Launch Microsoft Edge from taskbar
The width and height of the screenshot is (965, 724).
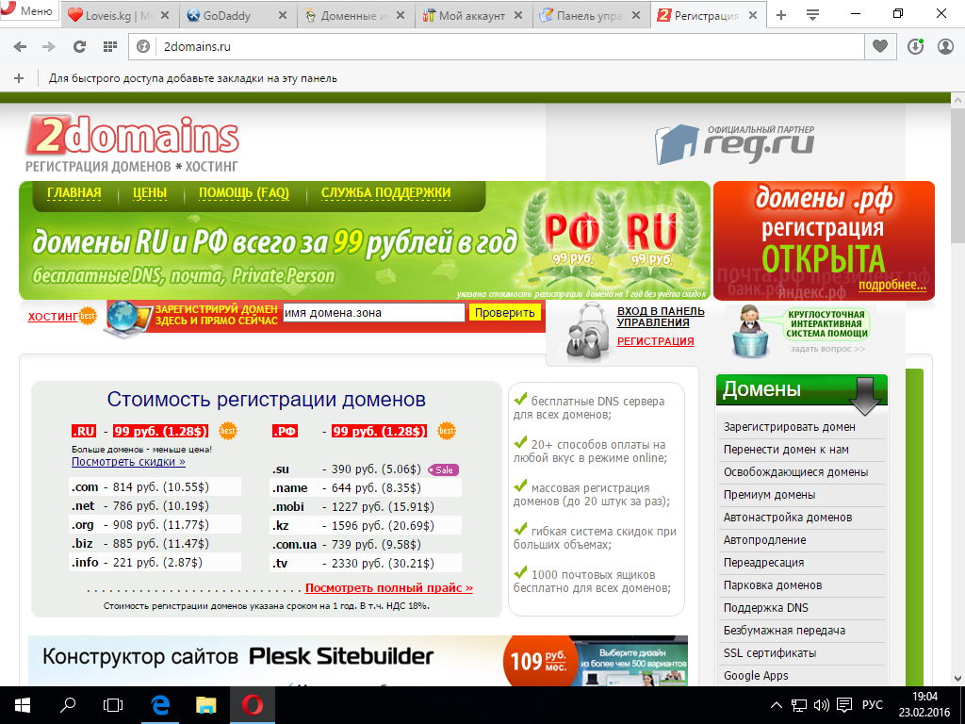click(x=160, y=705)
